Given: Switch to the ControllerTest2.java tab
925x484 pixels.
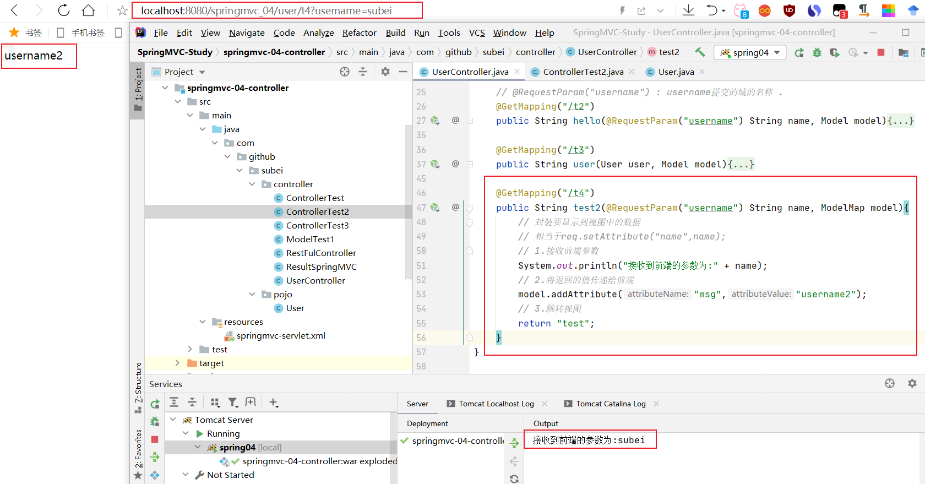Looking at the screenshot, I should click(x=583, y=72).
